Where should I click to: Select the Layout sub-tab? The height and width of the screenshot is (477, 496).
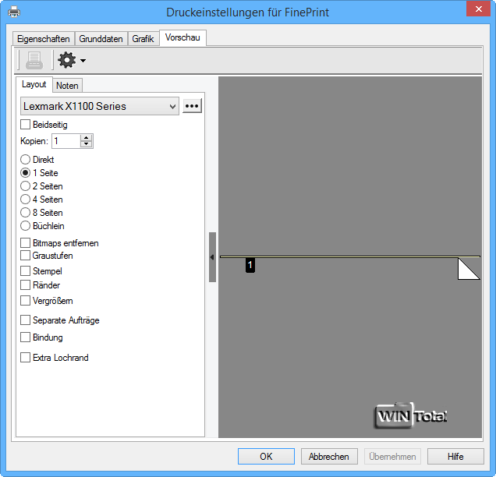pos(34,84)
